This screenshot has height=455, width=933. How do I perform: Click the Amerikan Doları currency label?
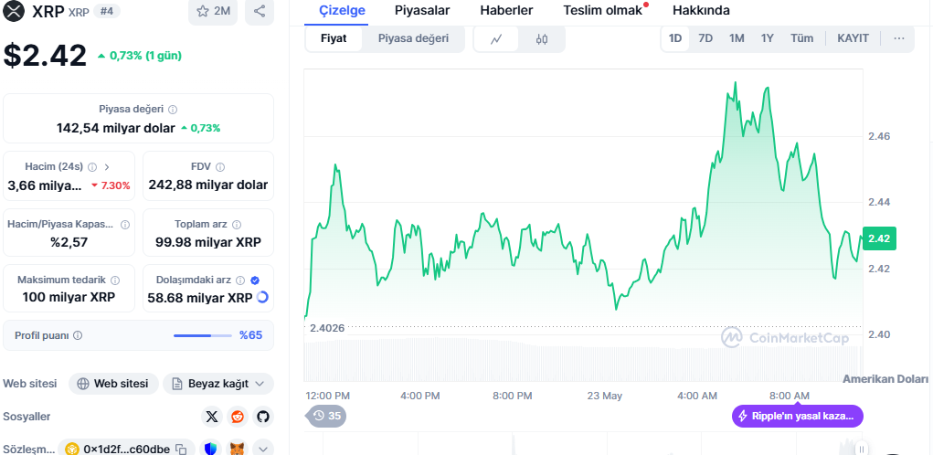[885, 379]
